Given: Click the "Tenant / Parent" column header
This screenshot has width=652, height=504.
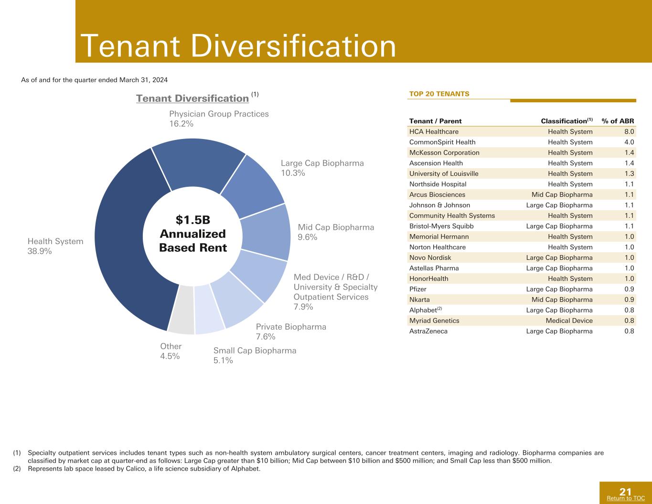Looking at the screenshot, I should pyautogui.click(x=436, y=121).
